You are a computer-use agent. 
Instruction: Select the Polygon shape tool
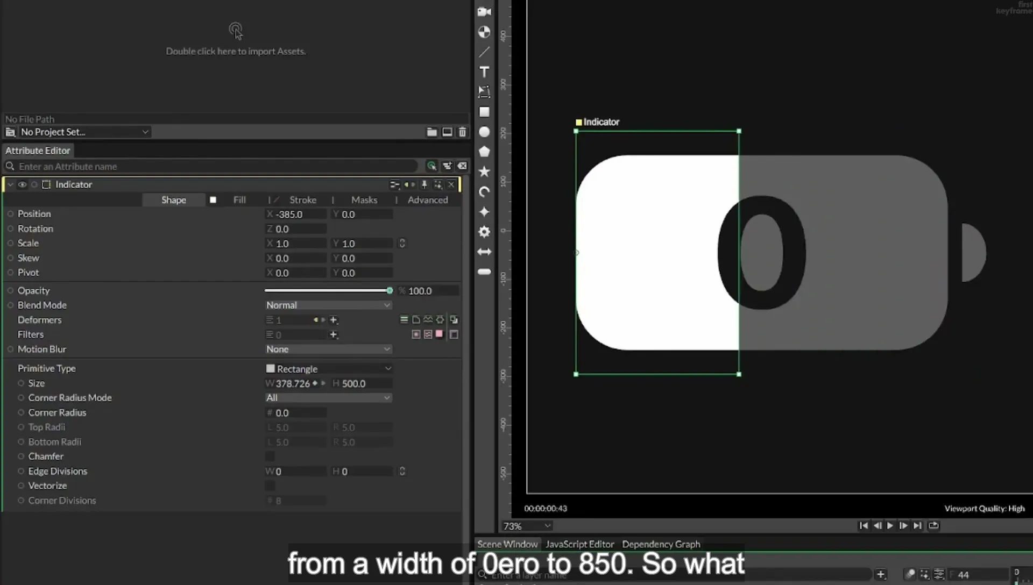[x=484, y=152]
